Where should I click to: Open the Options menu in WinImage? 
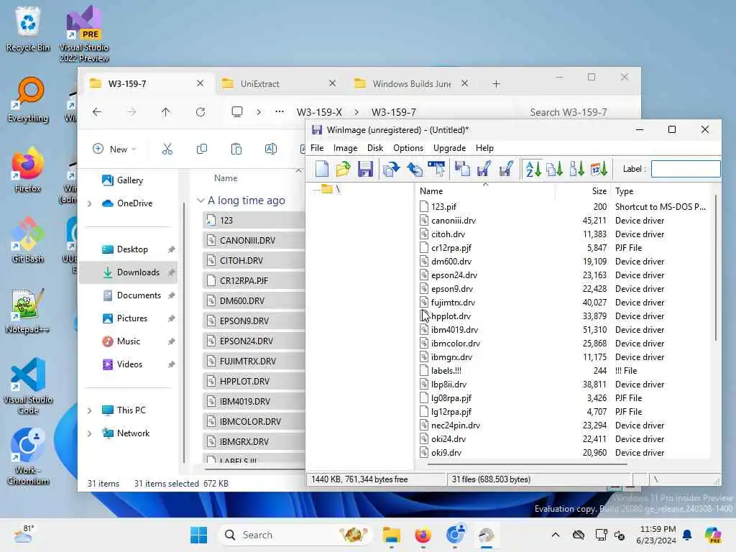[x=408, y=148]
